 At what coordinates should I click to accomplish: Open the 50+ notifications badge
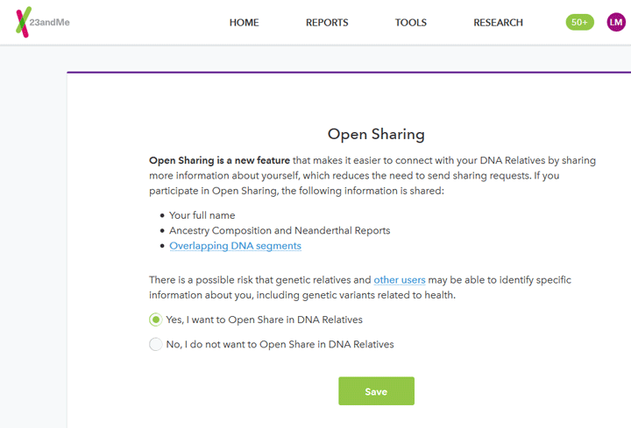(579, 22)
